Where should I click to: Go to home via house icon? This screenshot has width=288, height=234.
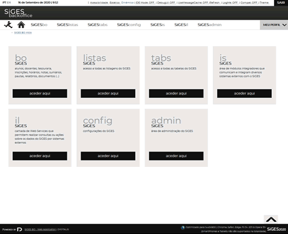pyautogui.click(x=21, y=25)
